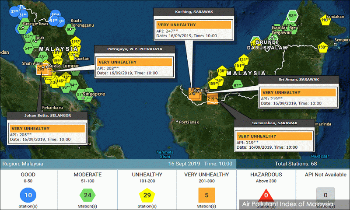Click the Good category blue circle count

(28, 195)
